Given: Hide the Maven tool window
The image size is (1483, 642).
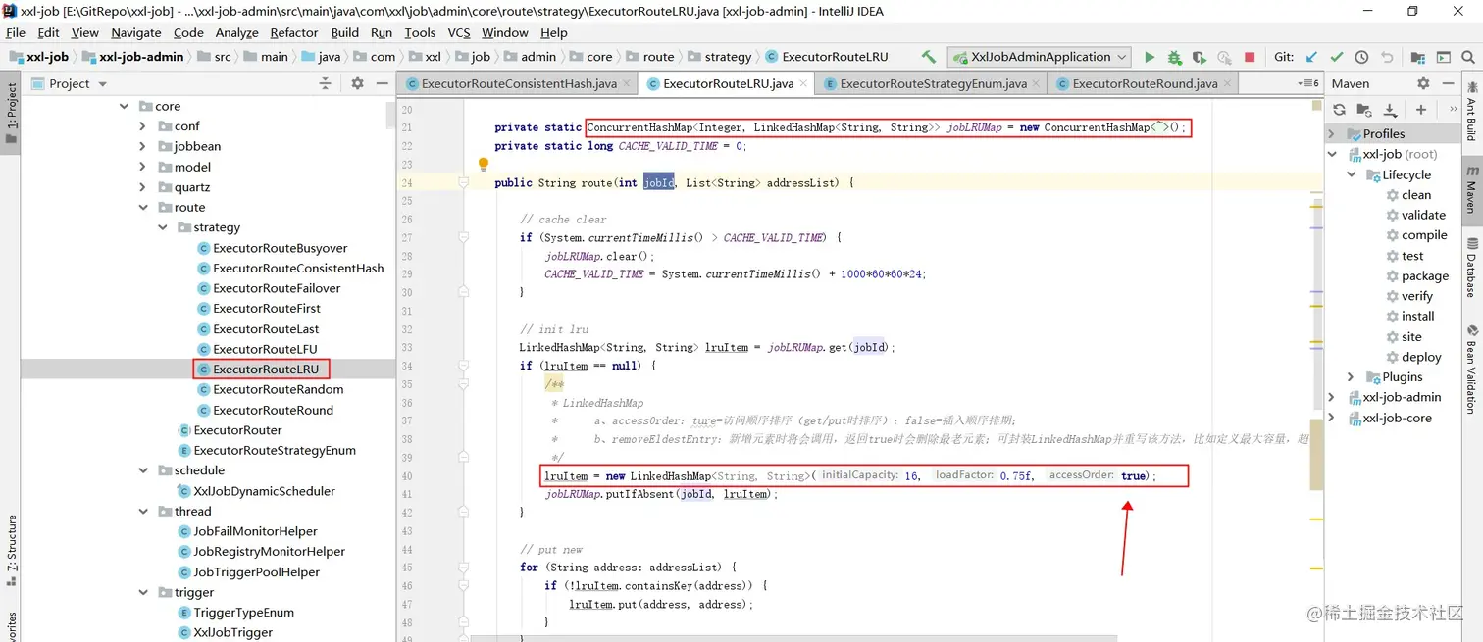Looking at the screenshot, I should (1447, 83).
